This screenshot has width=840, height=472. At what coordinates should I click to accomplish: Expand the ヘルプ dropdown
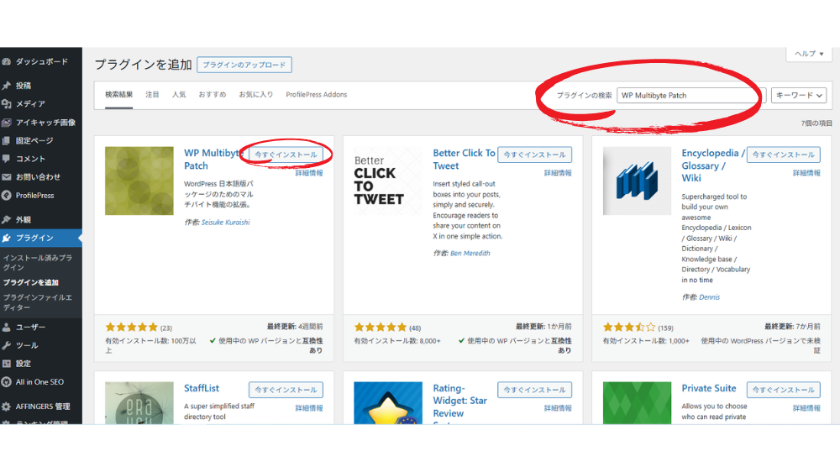coord(809,54)
